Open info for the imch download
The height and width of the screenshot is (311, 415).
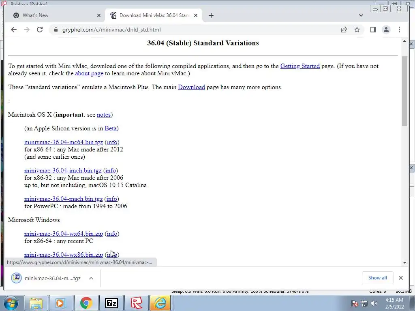pyautogui.click(x=111, y=170)
